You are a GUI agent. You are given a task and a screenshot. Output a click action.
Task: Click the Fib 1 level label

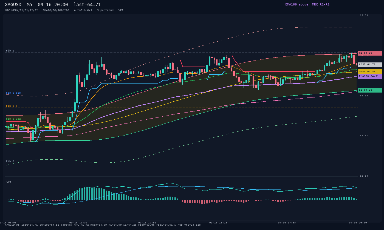(10, 51)
